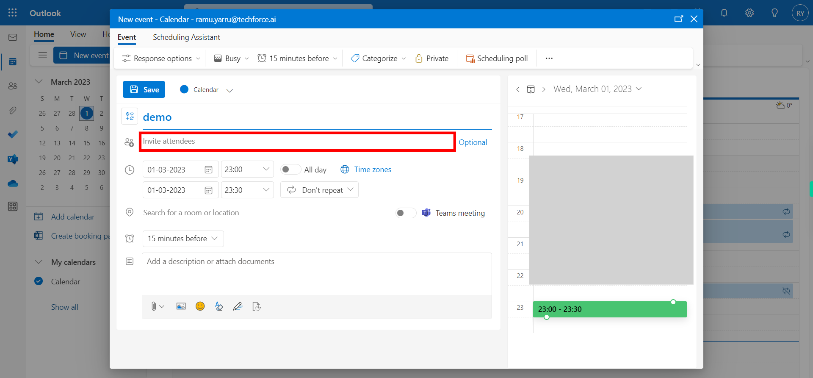The image size is (813, 378).
Task: Open More apps icon in sidebar
Action: click(x=13, y=206)
